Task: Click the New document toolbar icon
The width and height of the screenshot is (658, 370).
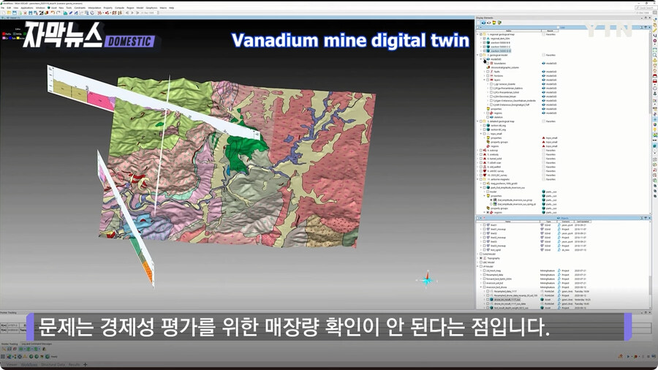Action: tap(4, 13)
